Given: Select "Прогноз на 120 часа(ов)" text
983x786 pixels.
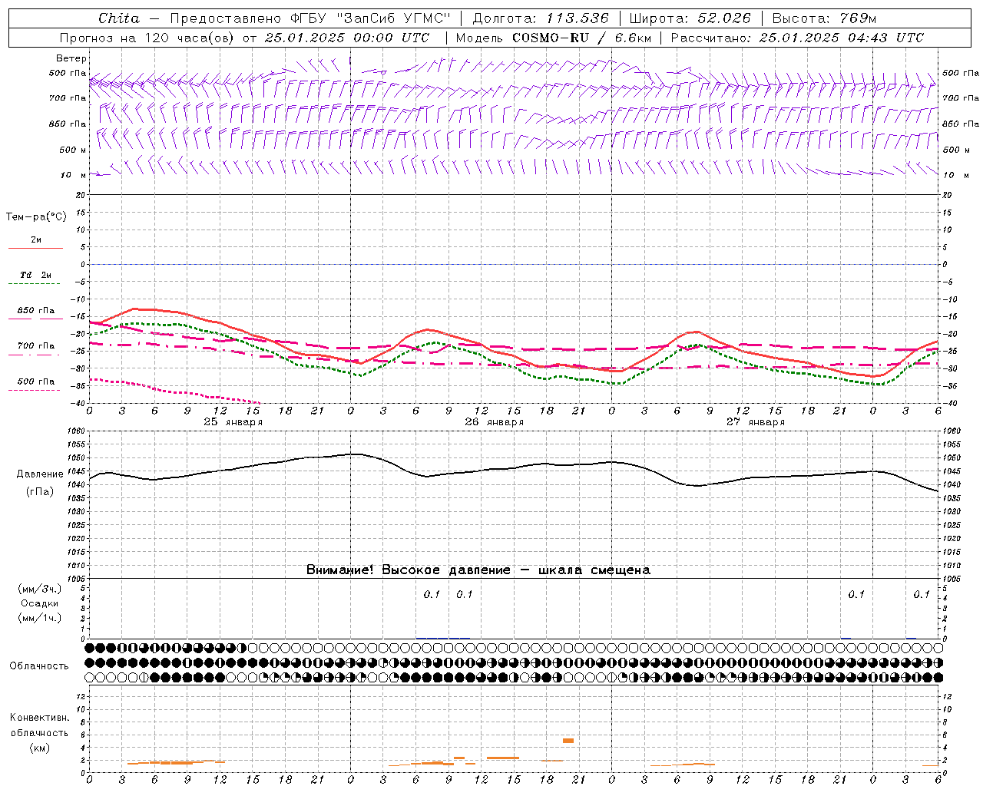Looking at the screenshot, I should coord(147,38).
